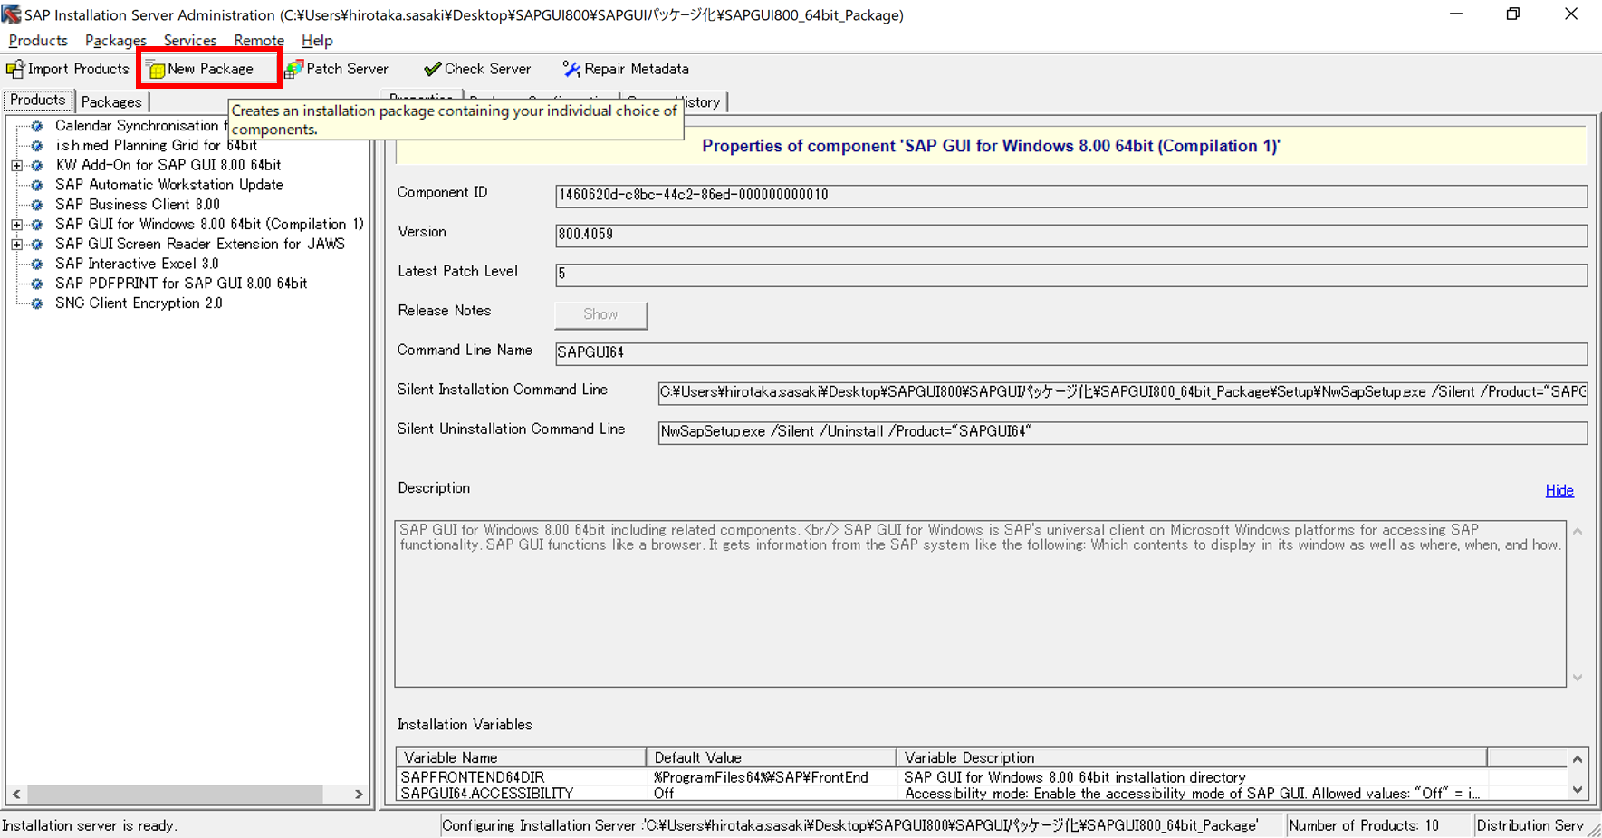Click the Latest Patch Level field
This screenshot has width=1602, height=838.
click(1071, 275)
